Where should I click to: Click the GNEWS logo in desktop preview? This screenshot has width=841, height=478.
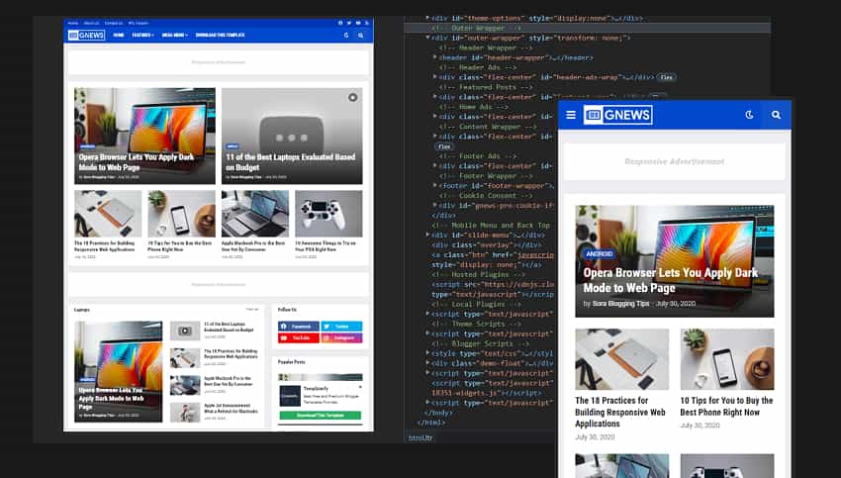[86, 36]
